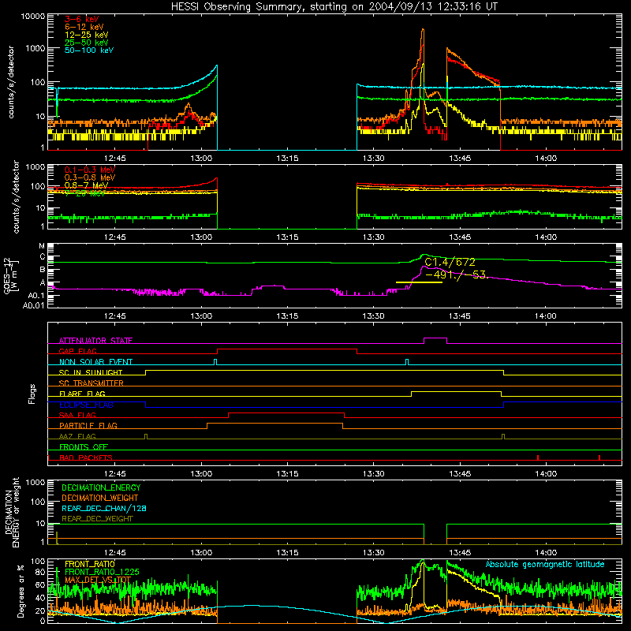Click the raised red SAA flag segment
The height and width of the screenshot is (631, 631).
pos(286,413)
